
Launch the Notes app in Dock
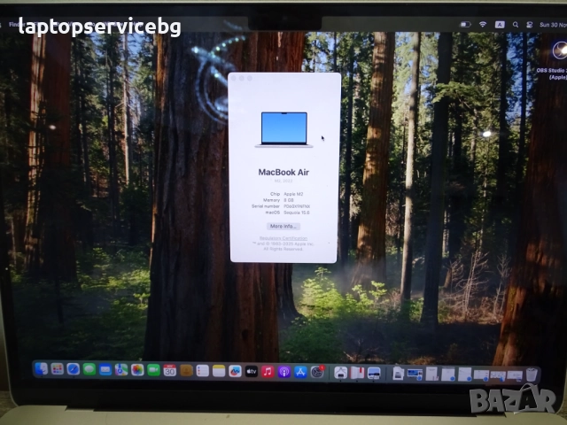coord(219,371)
